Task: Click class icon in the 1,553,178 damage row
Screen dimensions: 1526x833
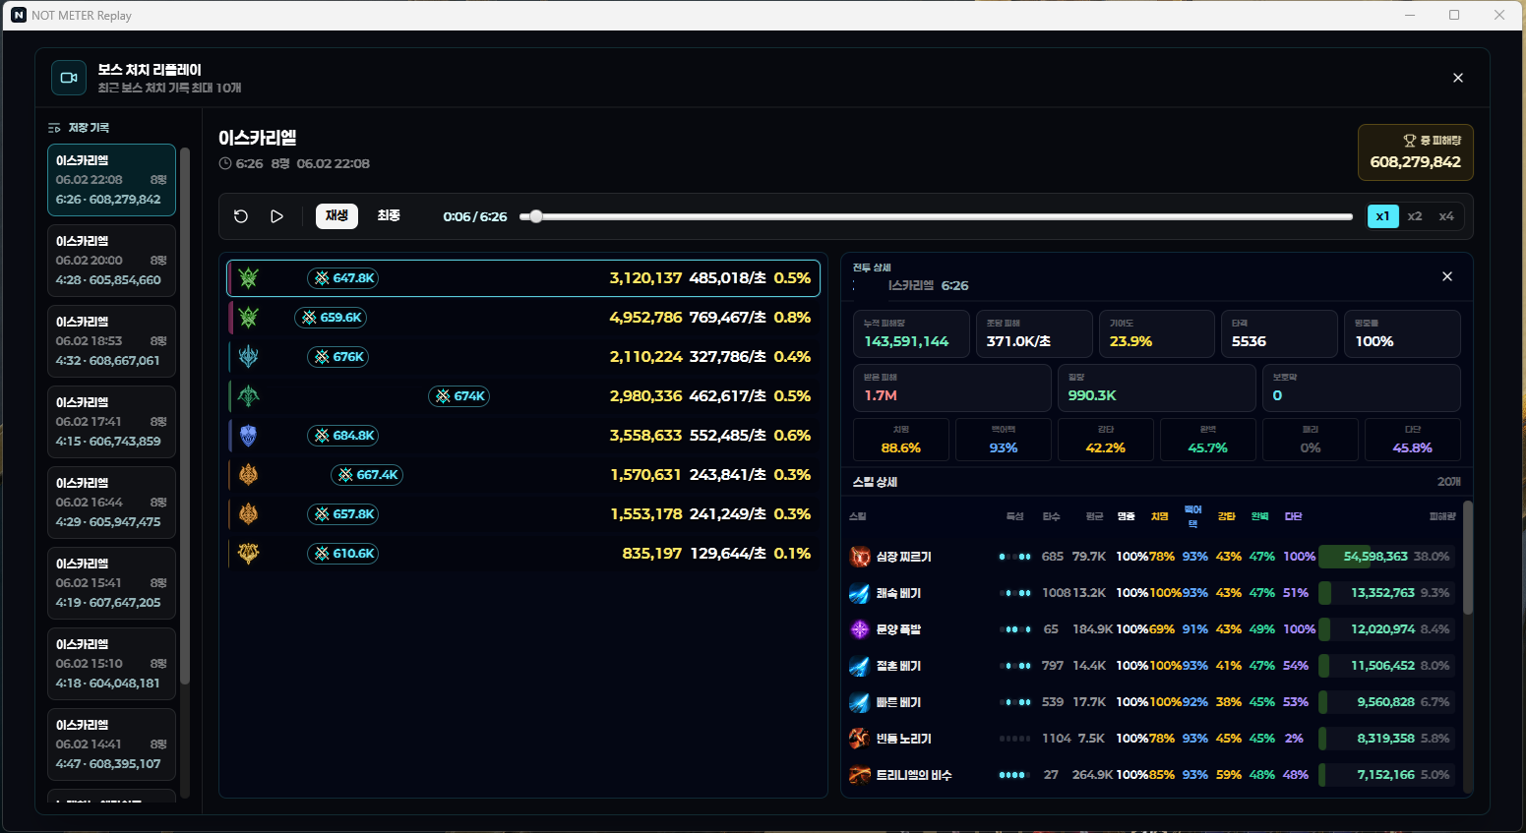Action: coord(248,514)
